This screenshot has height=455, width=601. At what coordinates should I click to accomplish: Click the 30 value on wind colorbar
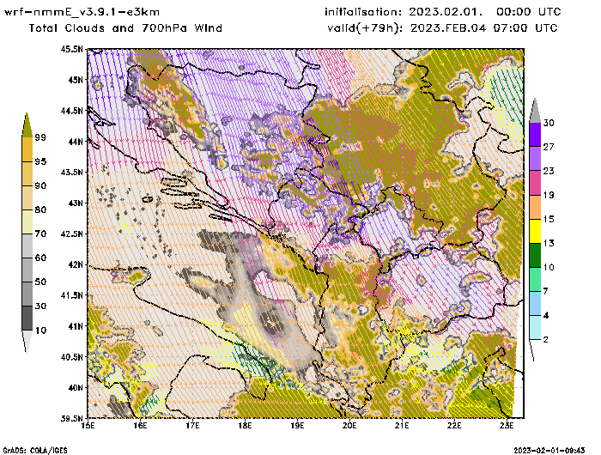click(x=549, y=123)
